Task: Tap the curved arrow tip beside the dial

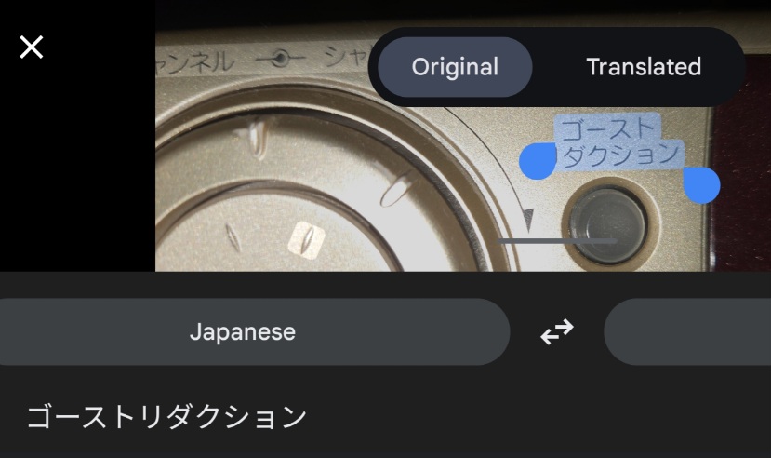Action: tap(528, 220)
